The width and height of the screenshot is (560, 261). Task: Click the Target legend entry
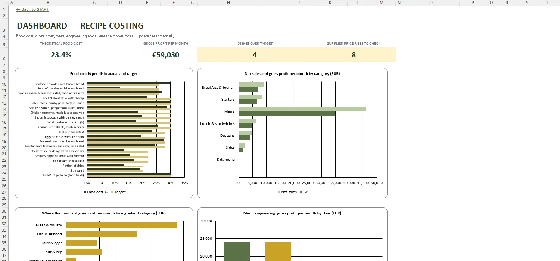[118, 192]
